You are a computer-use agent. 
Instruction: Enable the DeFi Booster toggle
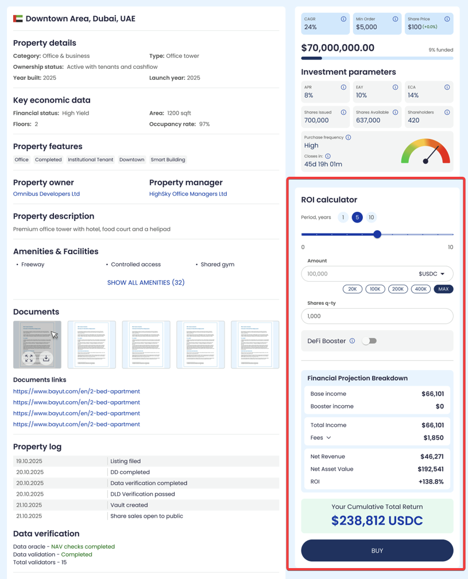click(369, 341)
